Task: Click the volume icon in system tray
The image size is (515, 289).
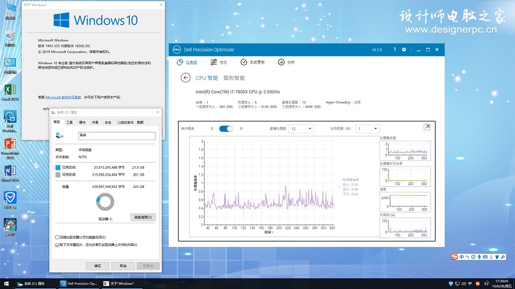Action: (x=464, y=283)
